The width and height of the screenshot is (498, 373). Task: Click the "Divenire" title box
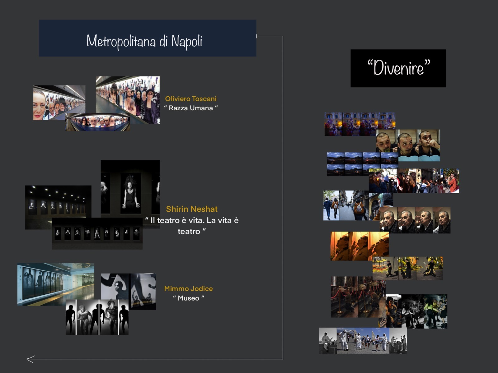tap(398, 68)
